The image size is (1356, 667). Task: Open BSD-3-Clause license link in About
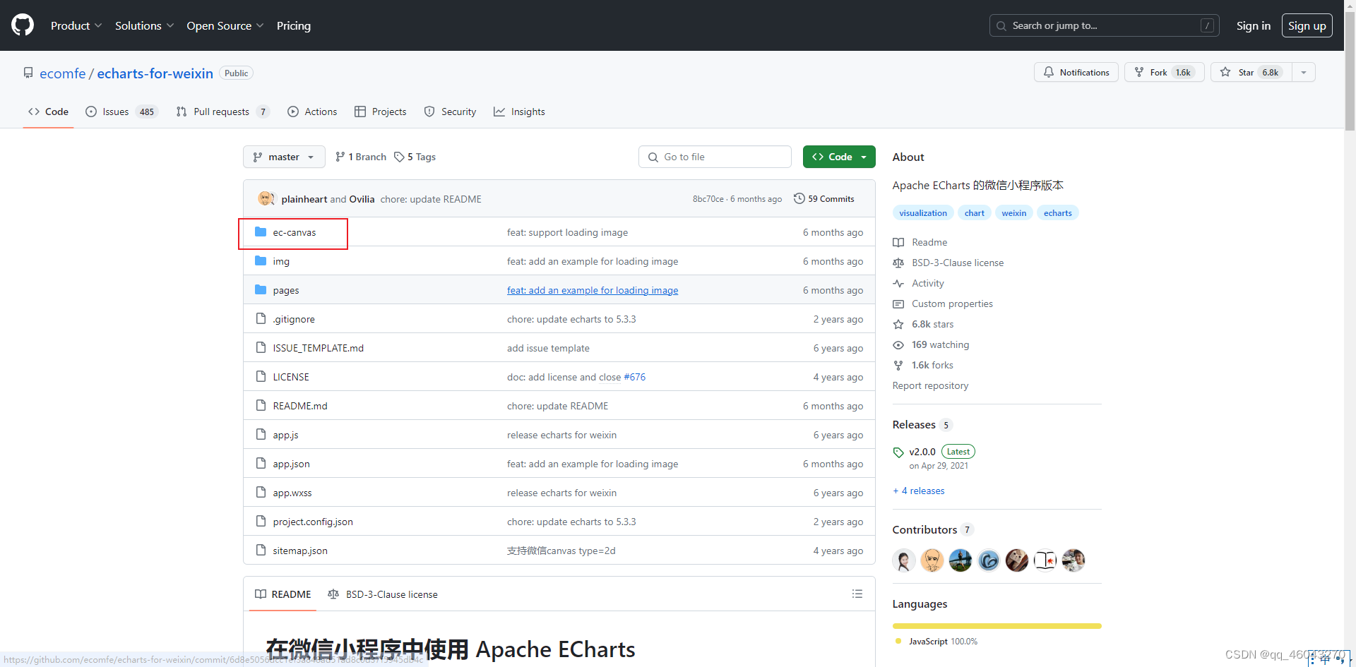pos(948,263)
